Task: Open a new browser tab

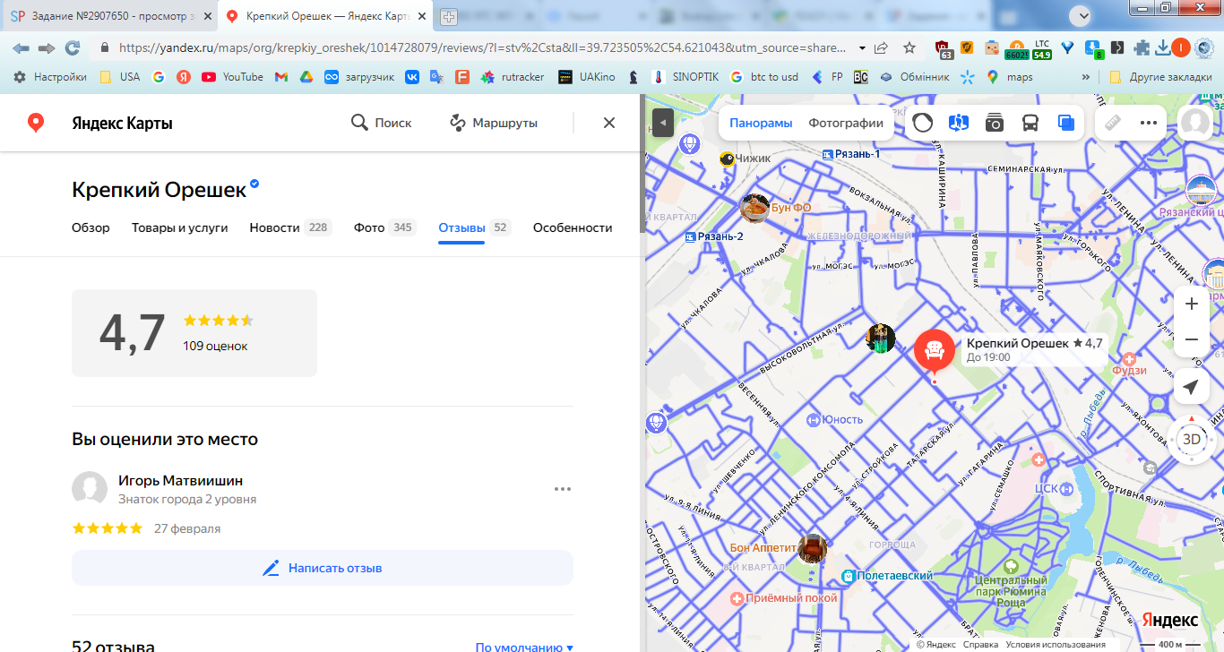Action: pos(449,16)
